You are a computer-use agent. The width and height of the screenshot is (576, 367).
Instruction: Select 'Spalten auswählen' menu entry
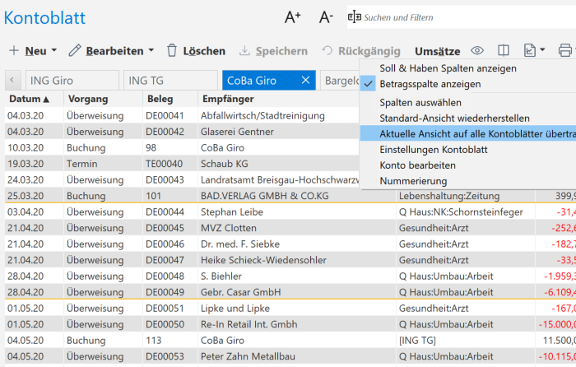(420, 103)
